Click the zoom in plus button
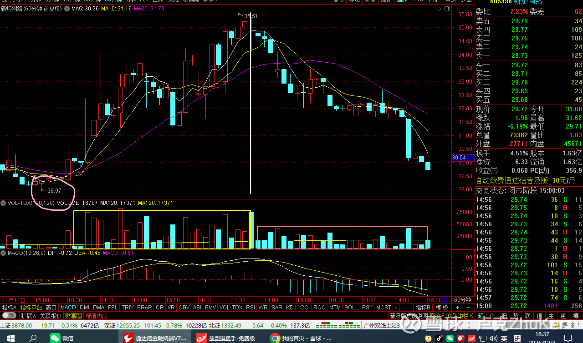583x343 pixels. (457, 308)
